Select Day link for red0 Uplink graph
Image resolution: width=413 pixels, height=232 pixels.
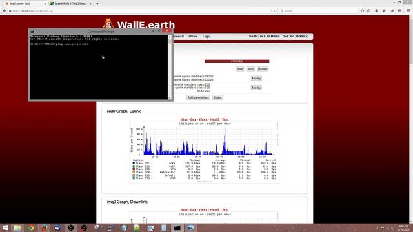[x=194, y=119]
